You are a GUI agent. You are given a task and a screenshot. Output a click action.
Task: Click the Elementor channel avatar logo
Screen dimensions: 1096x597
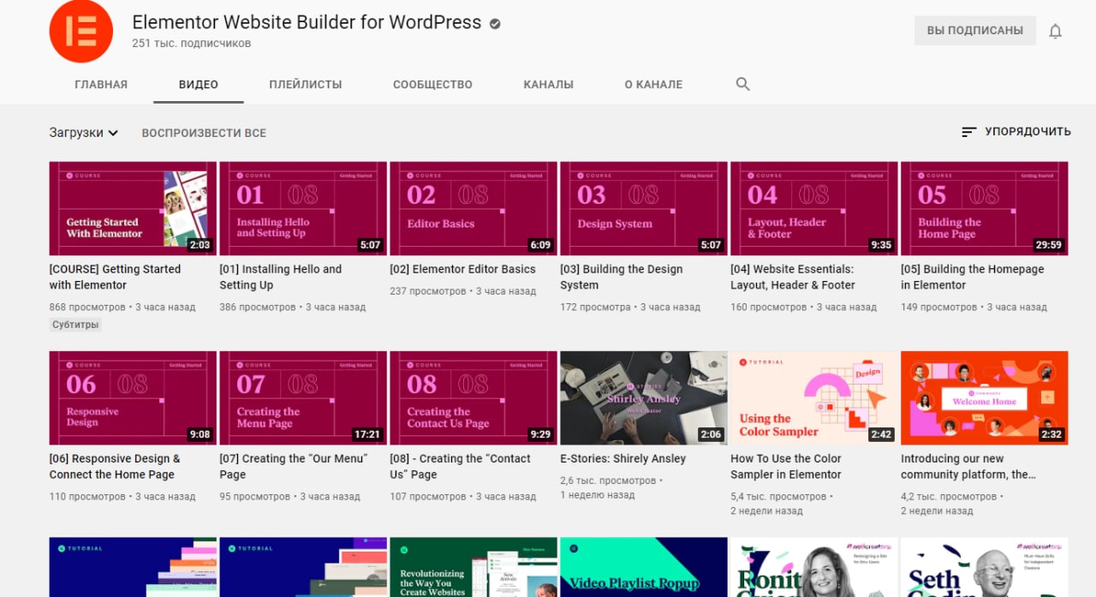81,31
